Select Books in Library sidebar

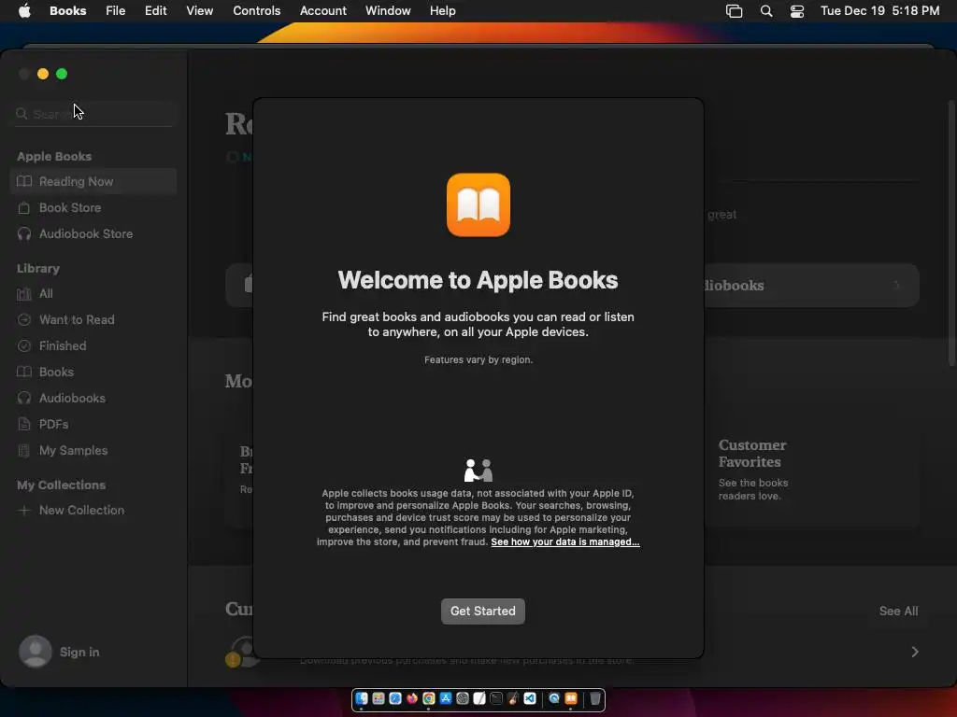click(93, 372)
